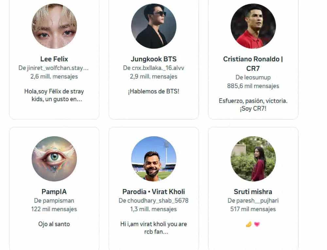Click the PampIA winged eye avatar

click(54, 159)
